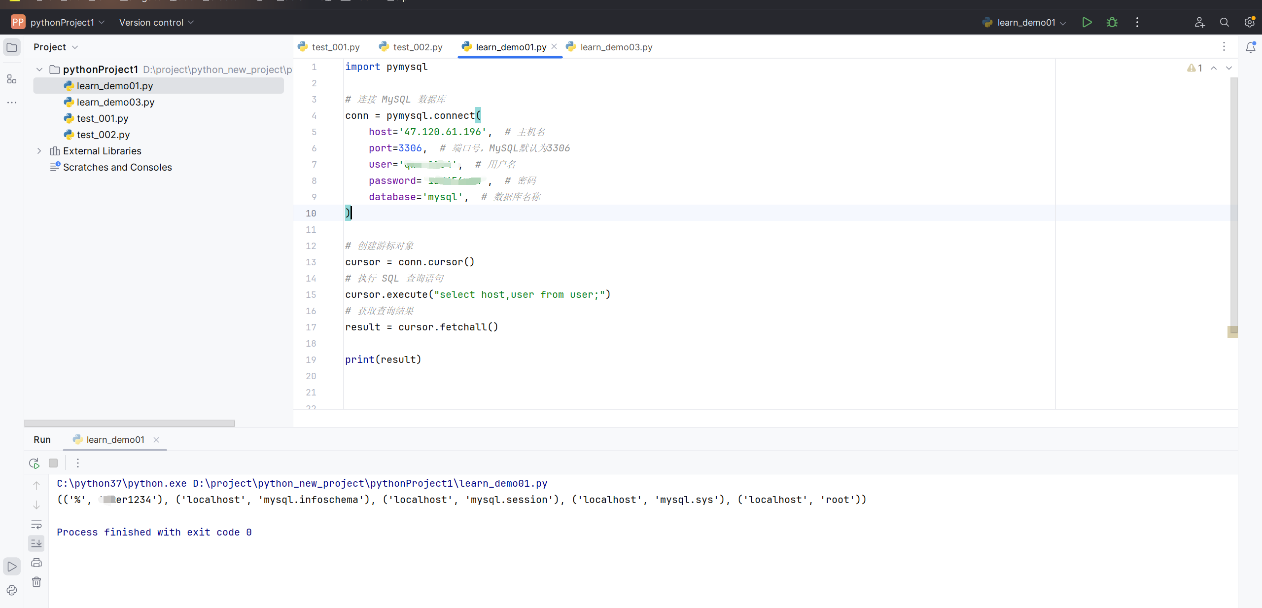Click the Rerun icon in Run panel

[x=34, y=463]
